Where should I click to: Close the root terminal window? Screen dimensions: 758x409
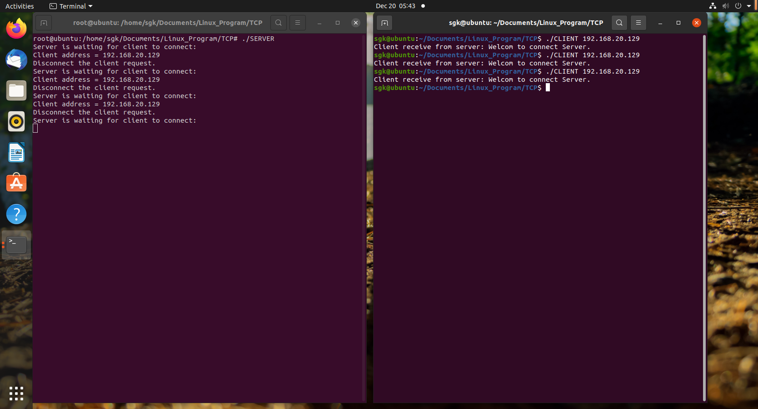pyautogui.click(x=356, y=23)
